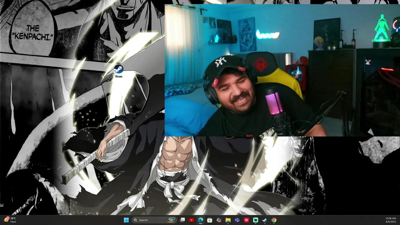Click the taskbar Search box
The width and height of the screenshot is (400, 225).
(154, 220)
